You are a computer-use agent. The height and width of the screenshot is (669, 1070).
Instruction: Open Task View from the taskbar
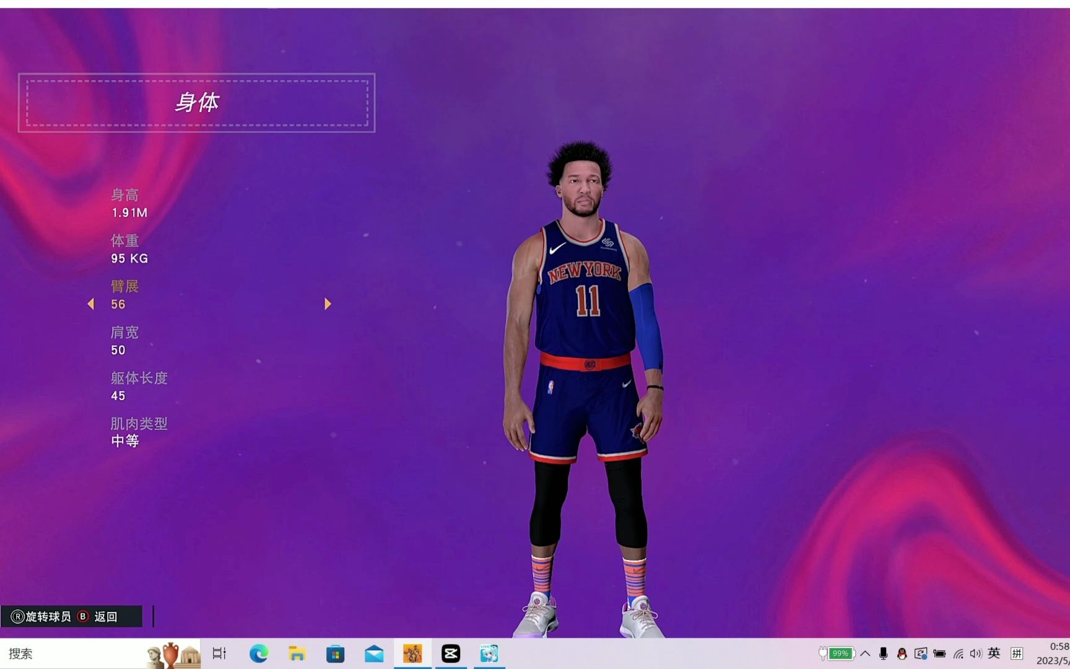tap(219, 654)
